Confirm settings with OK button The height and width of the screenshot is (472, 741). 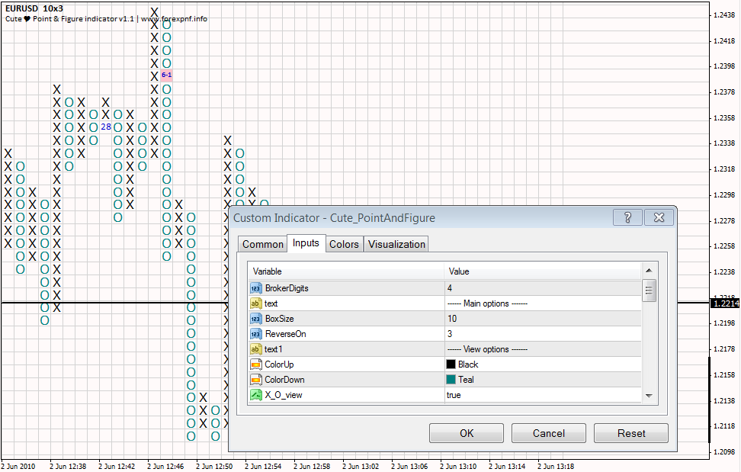467,433
